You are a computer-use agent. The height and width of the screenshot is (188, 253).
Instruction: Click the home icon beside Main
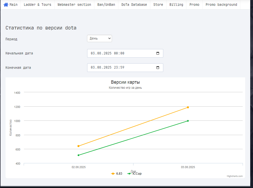click(x=6, y=5)
